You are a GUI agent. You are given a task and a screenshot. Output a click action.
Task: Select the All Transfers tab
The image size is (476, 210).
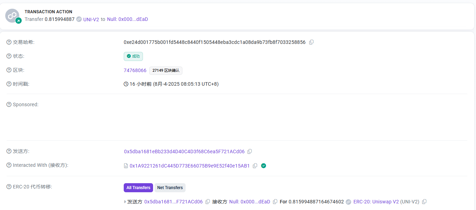[x=138, y=188]
